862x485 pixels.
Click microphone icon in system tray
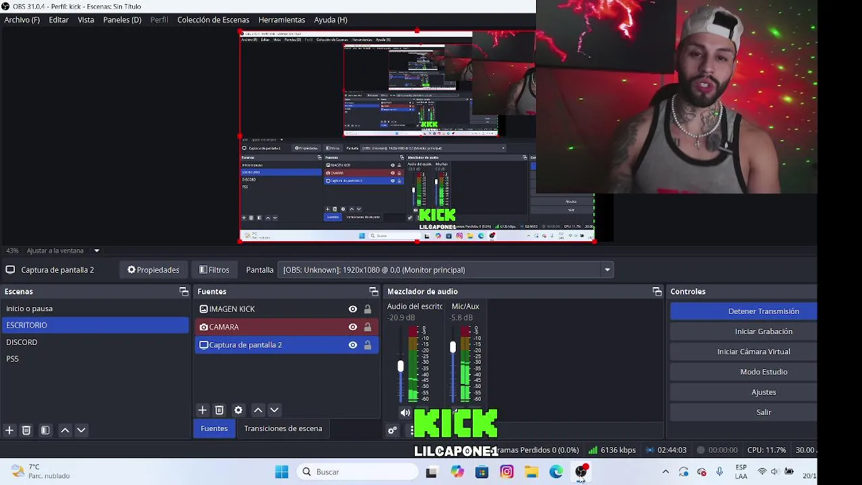tap(720, 472)
